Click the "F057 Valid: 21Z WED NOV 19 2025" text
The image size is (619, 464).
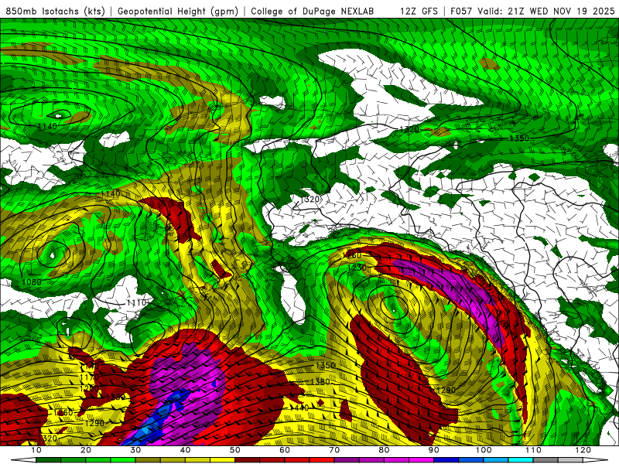click(x=532, y=11)
